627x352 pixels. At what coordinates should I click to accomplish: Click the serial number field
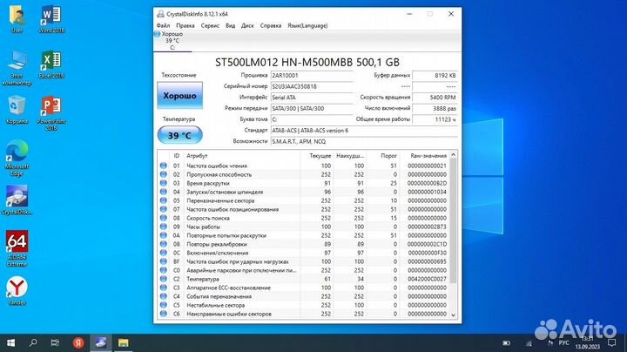(x=312, y=86)
